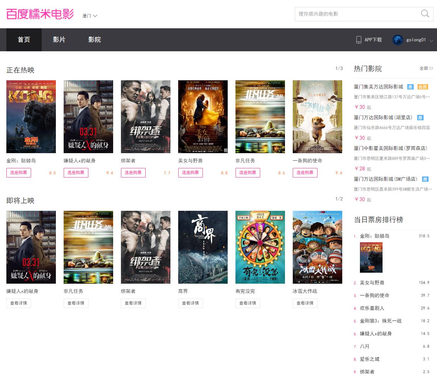Click 选座购票 for 美女与野兽
The height and width of the screenshot is (382, 437).
(x=191, y=173)
